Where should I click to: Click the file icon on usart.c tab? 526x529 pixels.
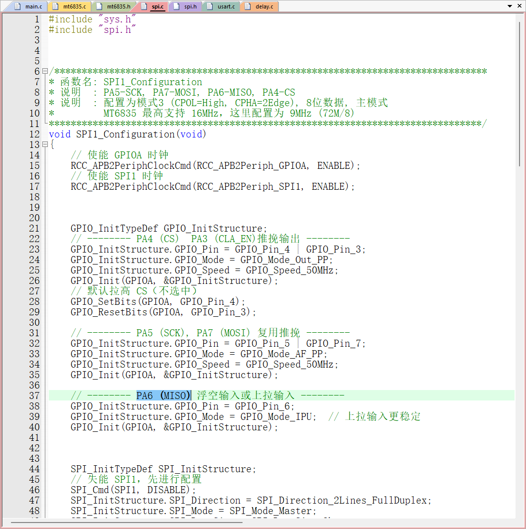(x=210, y=6)
